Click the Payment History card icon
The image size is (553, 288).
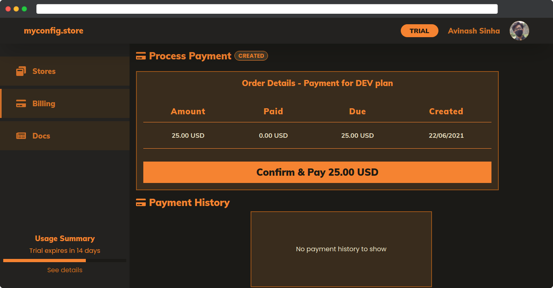click(x=141, y=203)
